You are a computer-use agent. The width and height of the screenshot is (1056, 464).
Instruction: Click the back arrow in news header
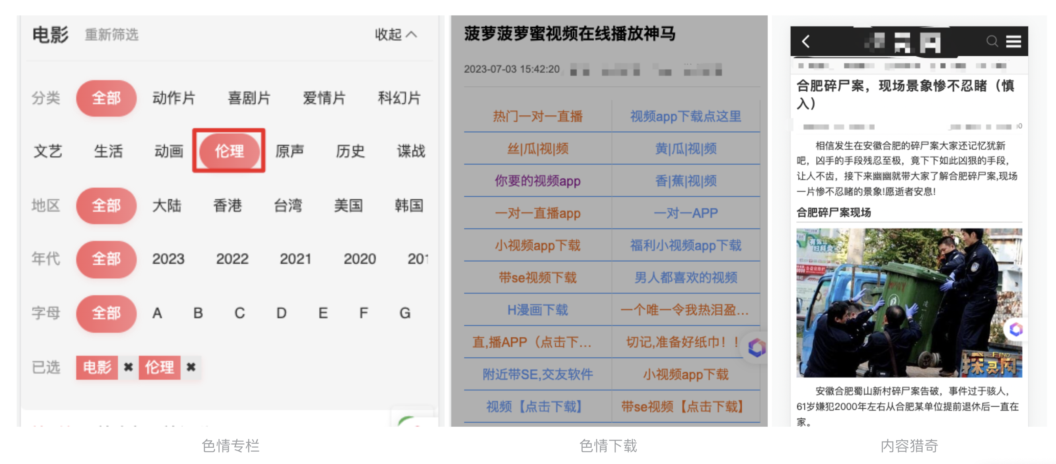click(805, 42)
